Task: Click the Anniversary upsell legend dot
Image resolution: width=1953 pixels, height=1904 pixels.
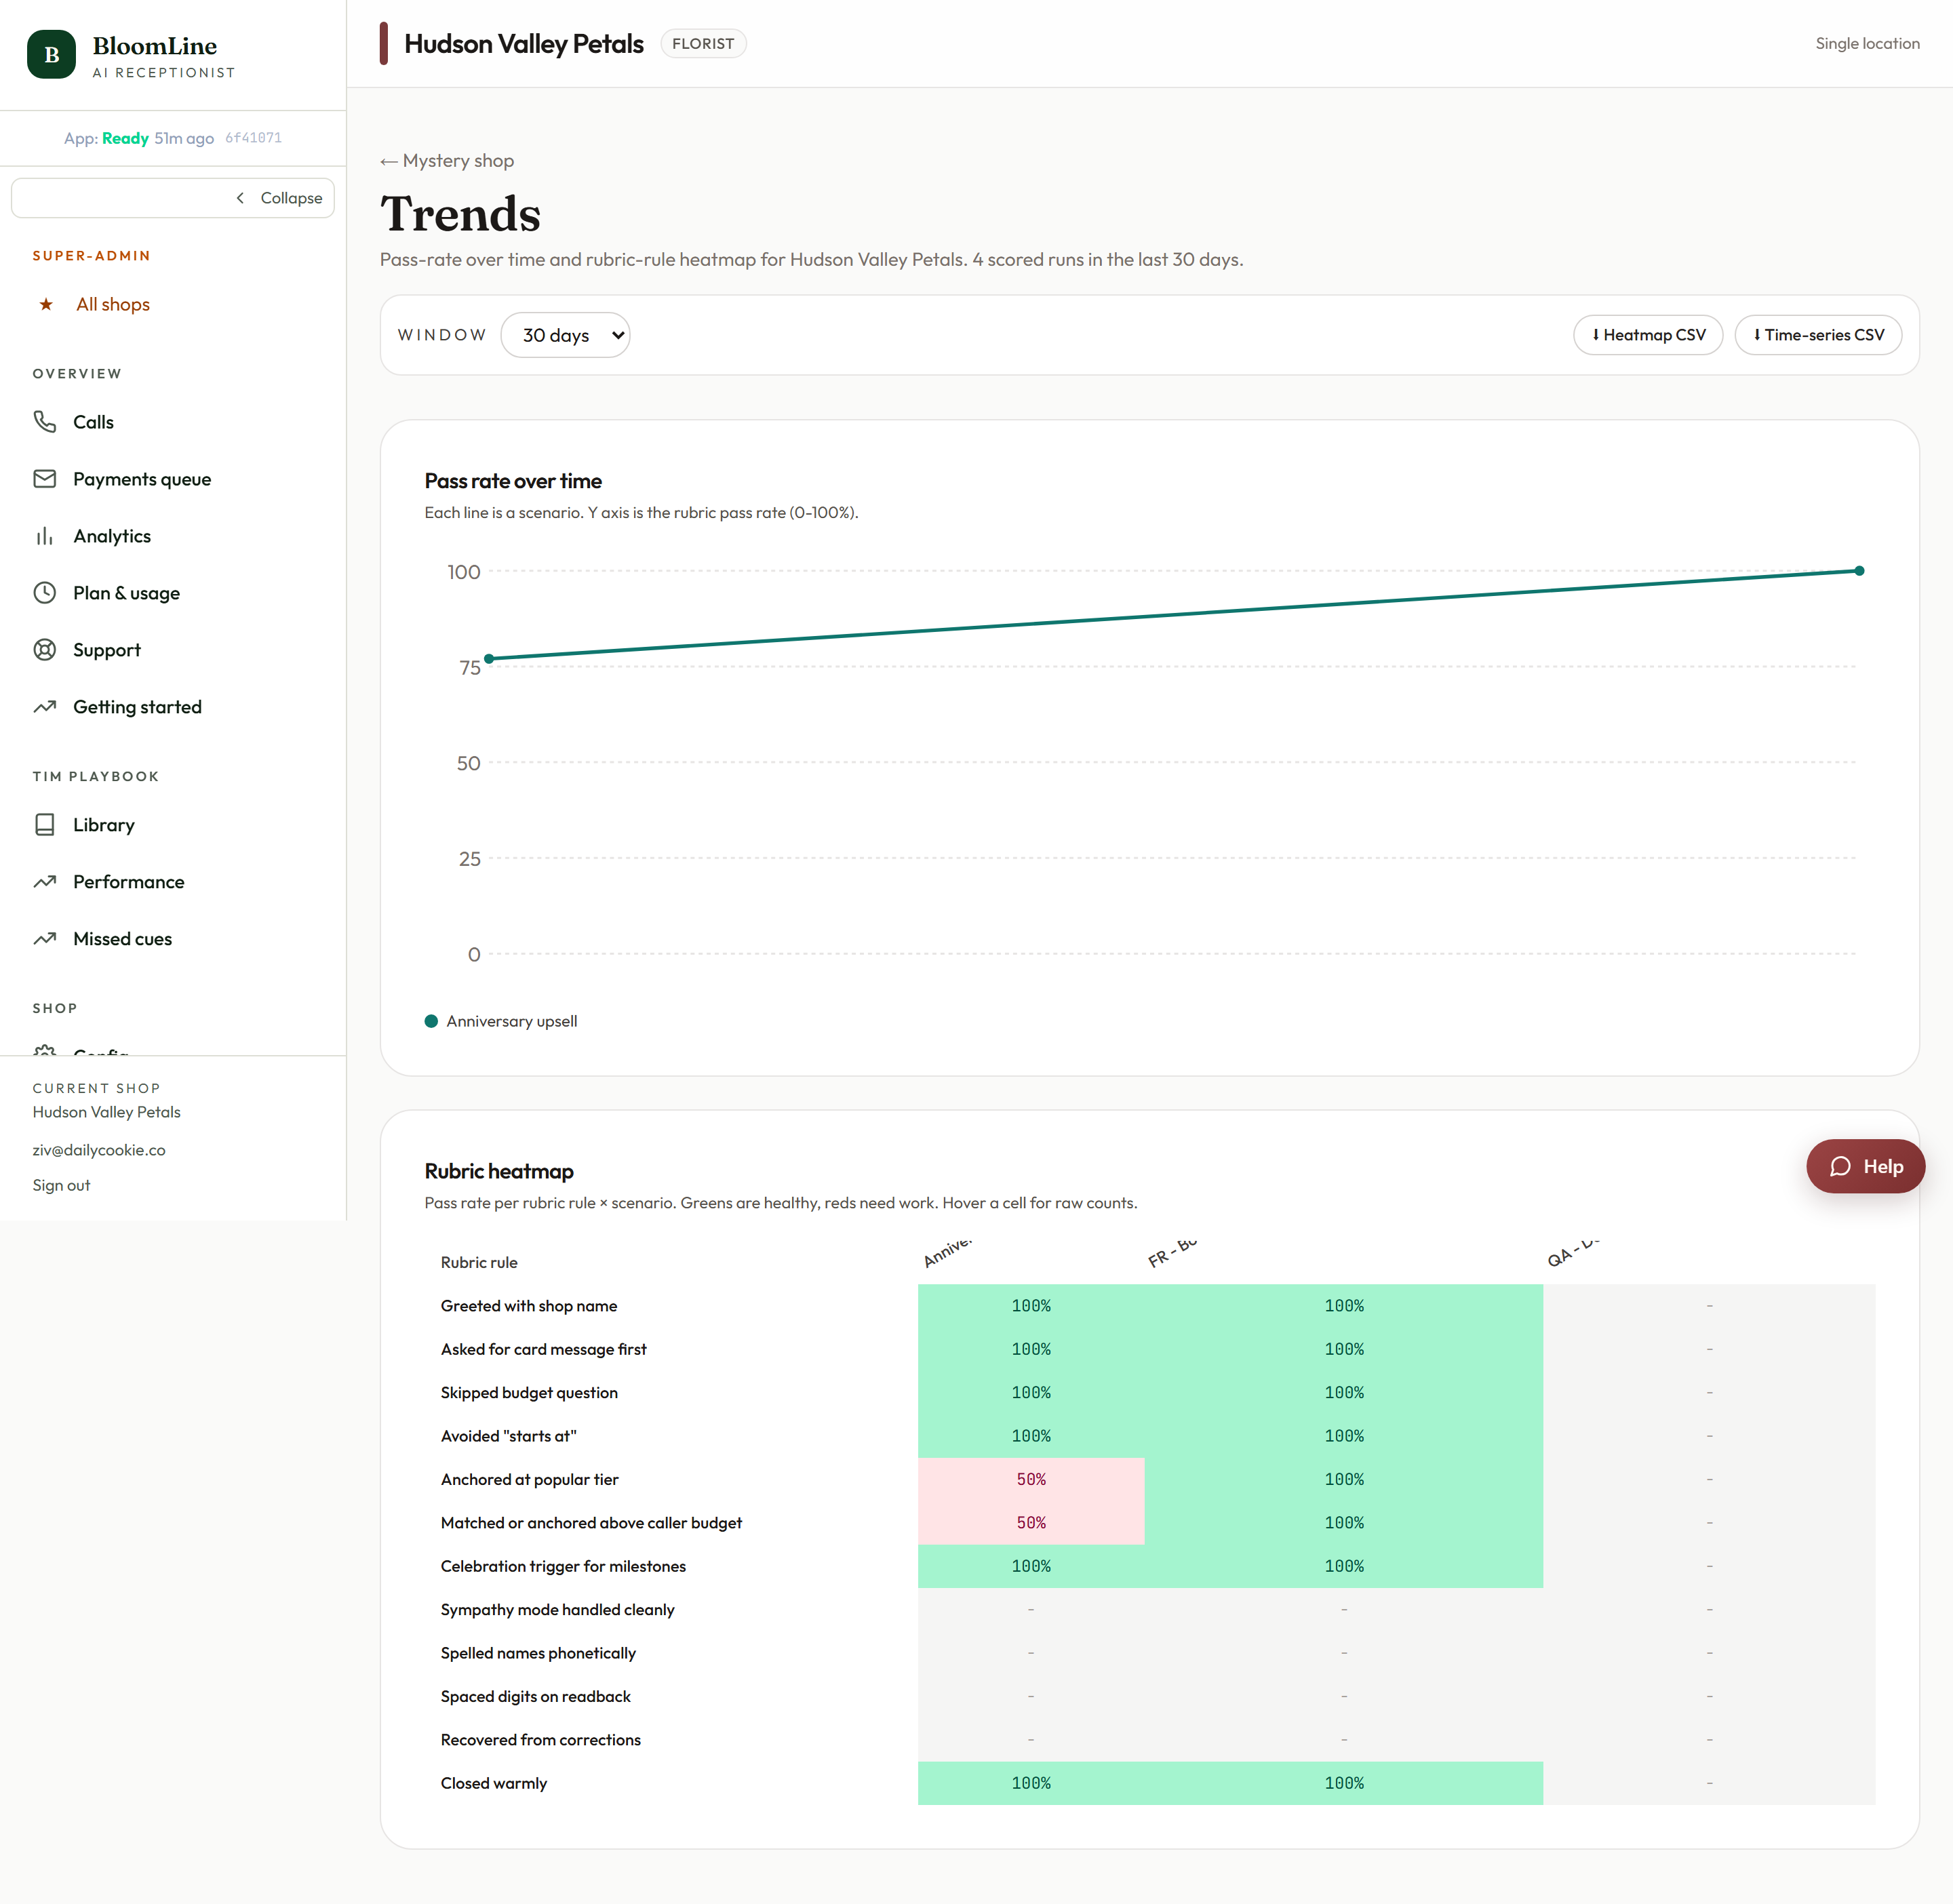Action: pos(431,1021)
